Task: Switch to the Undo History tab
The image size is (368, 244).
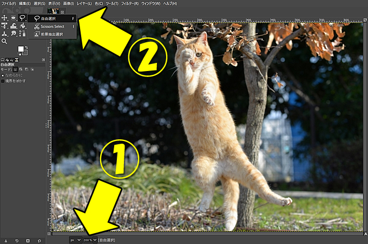Action: [12, 60]
